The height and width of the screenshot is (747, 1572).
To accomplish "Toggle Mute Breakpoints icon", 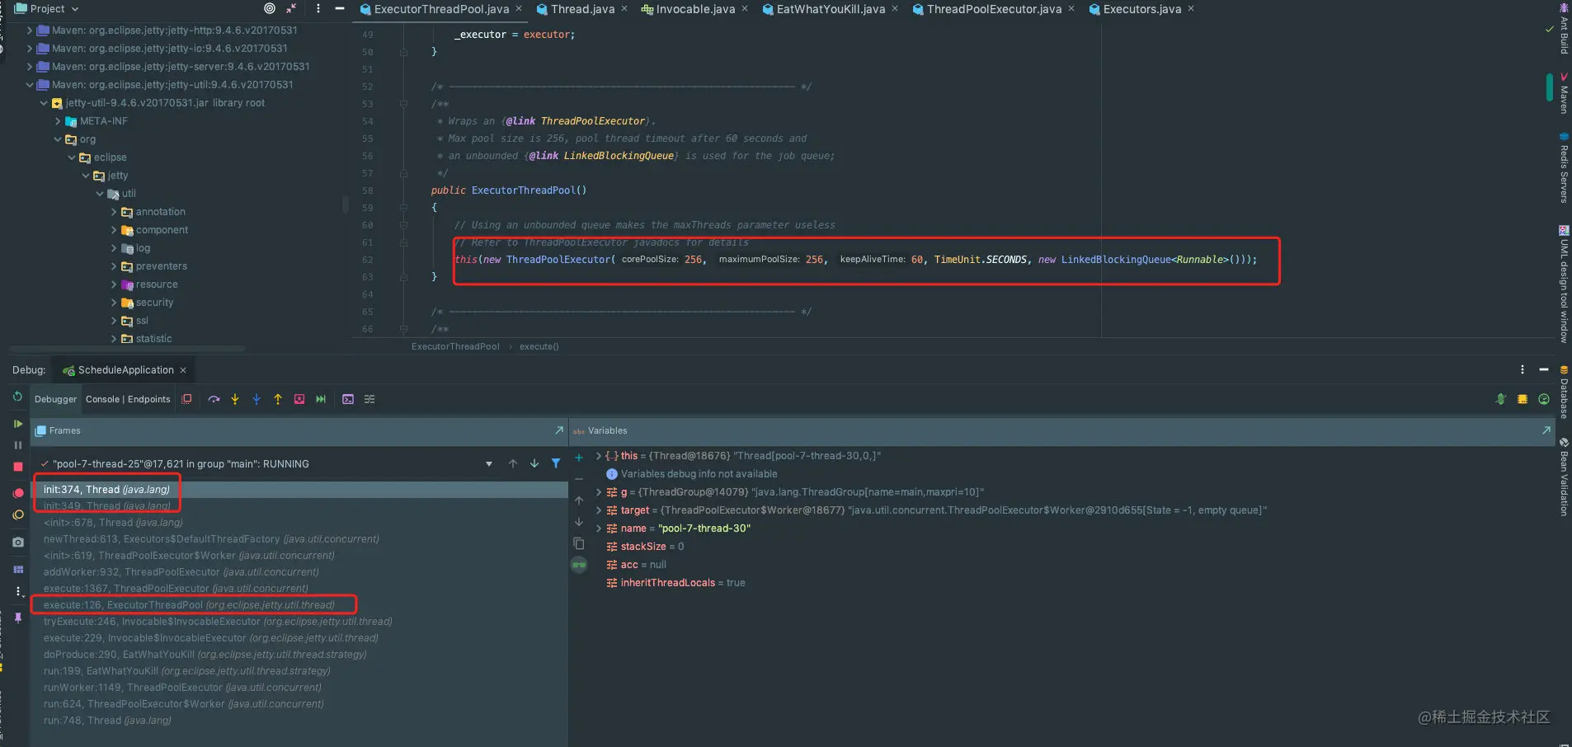I will 18,514.
